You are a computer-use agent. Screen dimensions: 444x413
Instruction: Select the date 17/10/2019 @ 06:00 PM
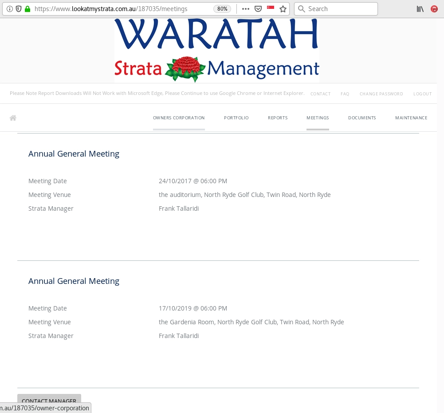(x=193, y=308)
